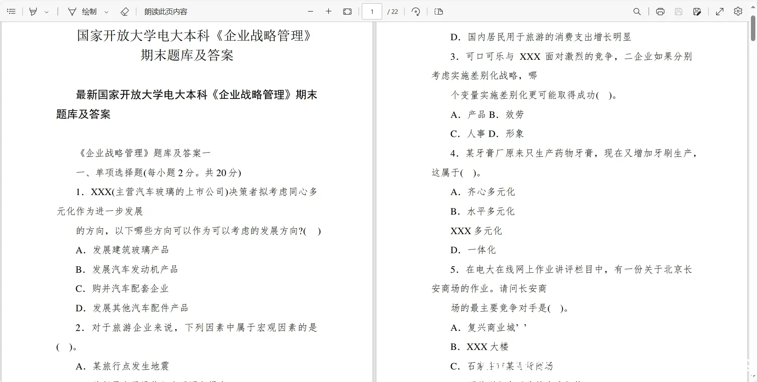Switch page view layout
The width and height of the screenshot is (757, 382).
point(439,11)
